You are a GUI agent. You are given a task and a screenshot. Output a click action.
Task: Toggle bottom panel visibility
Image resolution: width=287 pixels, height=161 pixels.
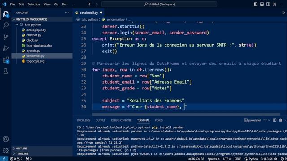pyautogui.click(x=262, y=4)
